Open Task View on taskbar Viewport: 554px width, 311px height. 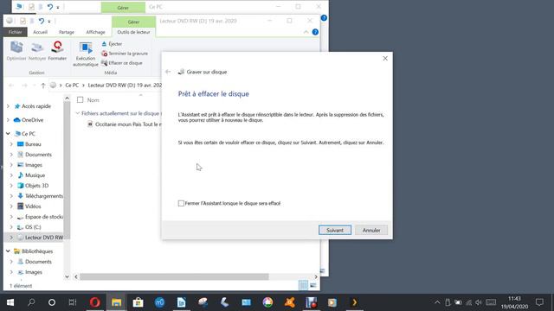pyautogui.click(x=73, y=302)
